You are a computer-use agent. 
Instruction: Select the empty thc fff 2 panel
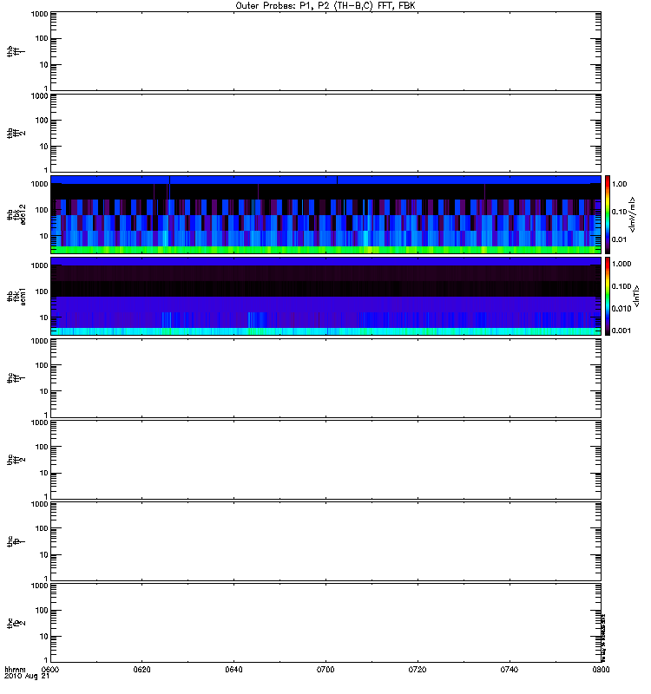[x=325, y=459]
